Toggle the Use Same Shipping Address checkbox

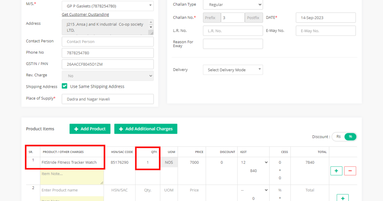pyautogui.click(x=65, y=86)
